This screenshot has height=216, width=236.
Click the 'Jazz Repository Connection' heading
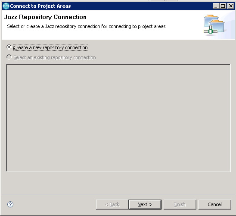point(45,17)
